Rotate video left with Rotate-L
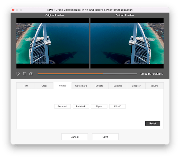 (x=62, y=106)
